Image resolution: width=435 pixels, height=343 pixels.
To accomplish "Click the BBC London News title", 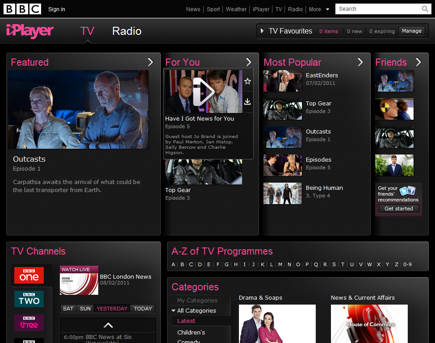I will (x=125, y=276).
